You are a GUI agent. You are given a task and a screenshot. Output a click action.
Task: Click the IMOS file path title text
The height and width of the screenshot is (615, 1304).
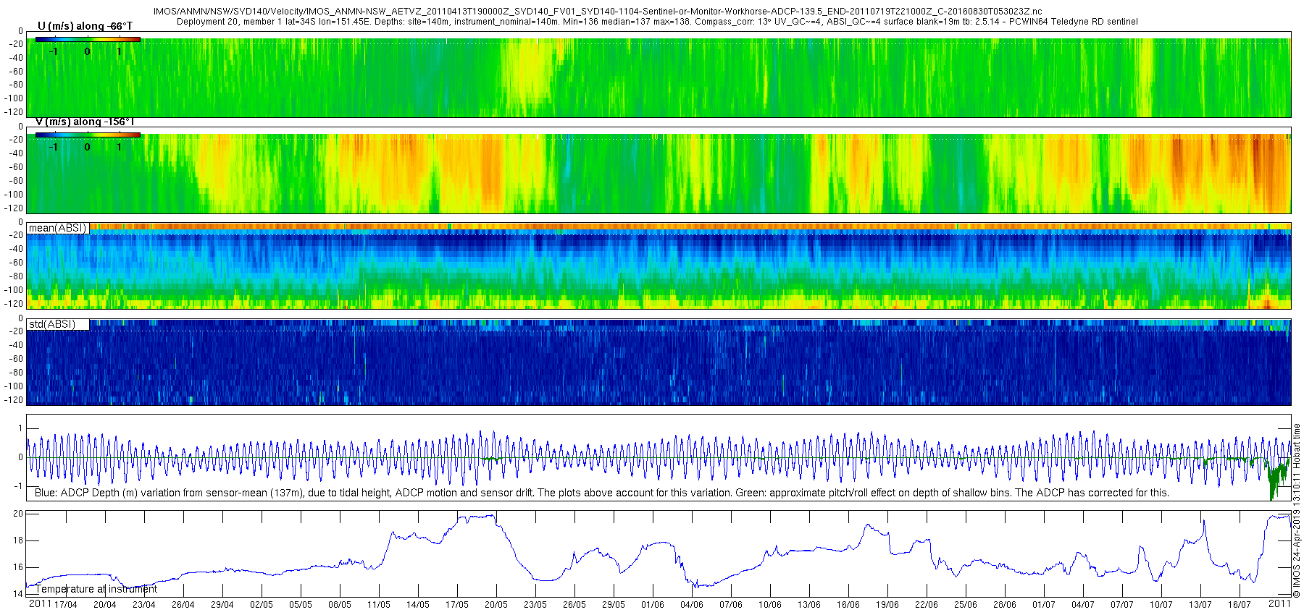pyautogui.click(x=598, y=12)
